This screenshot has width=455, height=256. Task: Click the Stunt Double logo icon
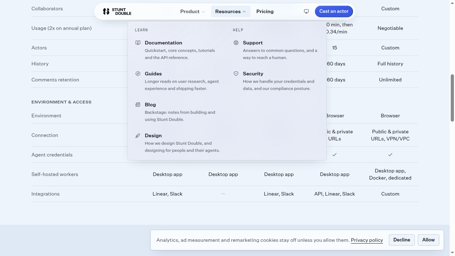106,11
